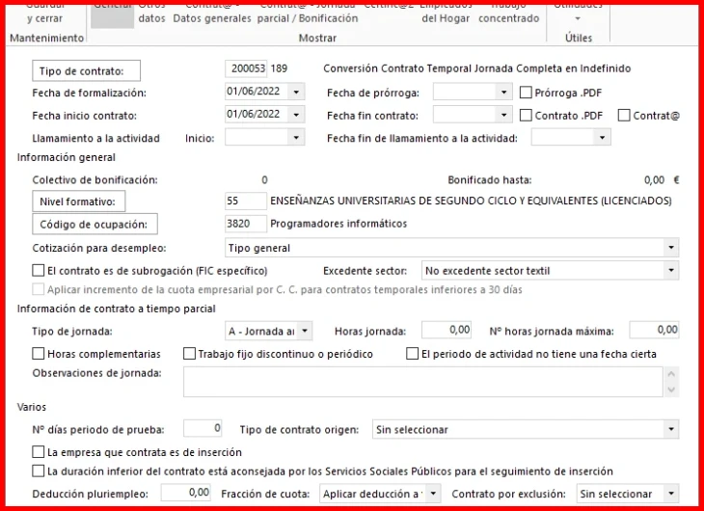Screen dimensions: 704x511
Task: Open Fecha inicio contrato date picker
Action: pos(296,115)
